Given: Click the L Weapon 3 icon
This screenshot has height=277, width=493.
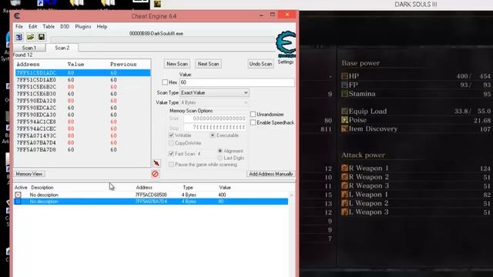Looking at the screenshot, I should click(344, 212).
